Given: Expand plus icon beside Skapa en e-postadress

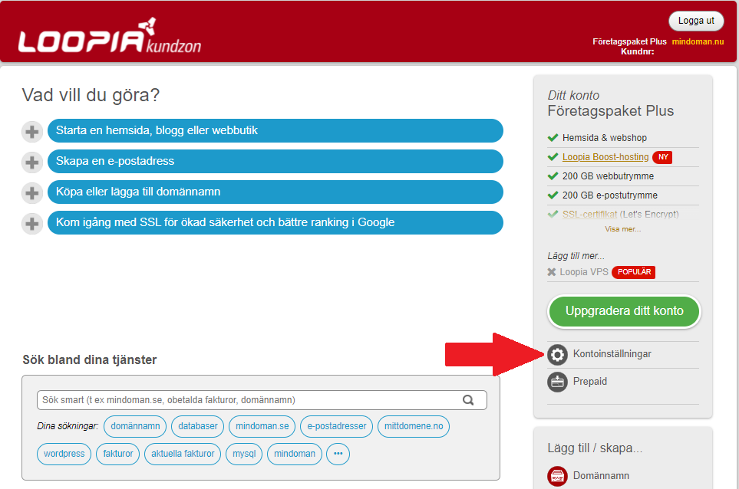Looking at the screenshot, I should point(32,162).
